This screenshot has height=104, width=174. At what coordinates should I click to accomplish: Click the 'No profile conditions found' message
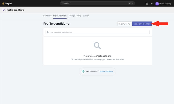click(x=97, y=56)
